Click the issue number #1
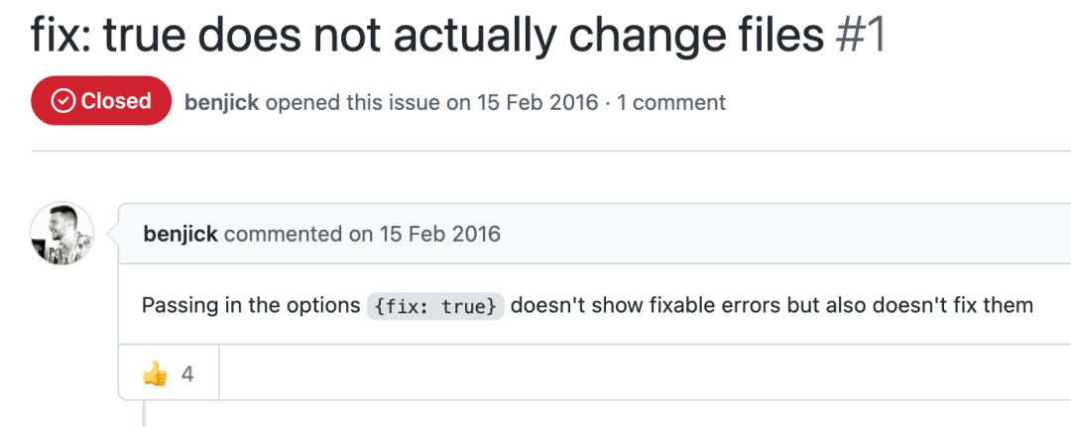Screen dimensions: 1071x427 [x=860, y=35]
